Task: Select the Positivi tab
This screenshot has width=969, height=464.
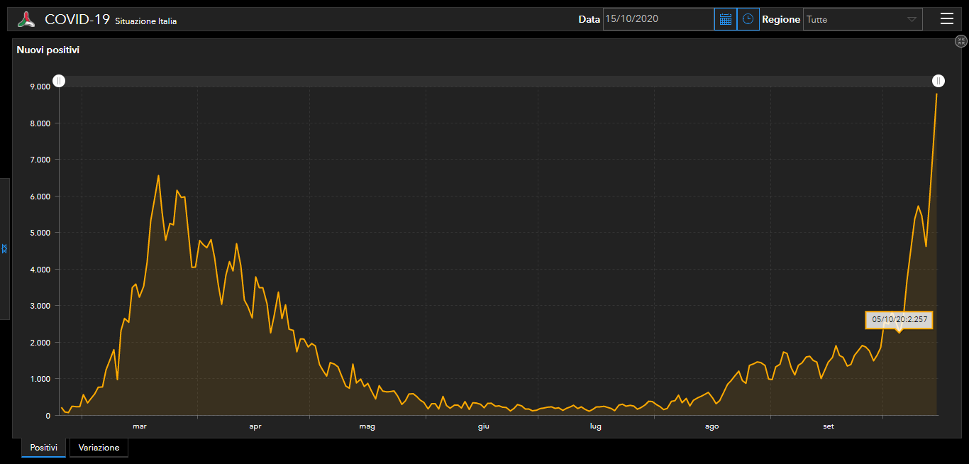Action: pyautogui.click(x=44, y=448)
